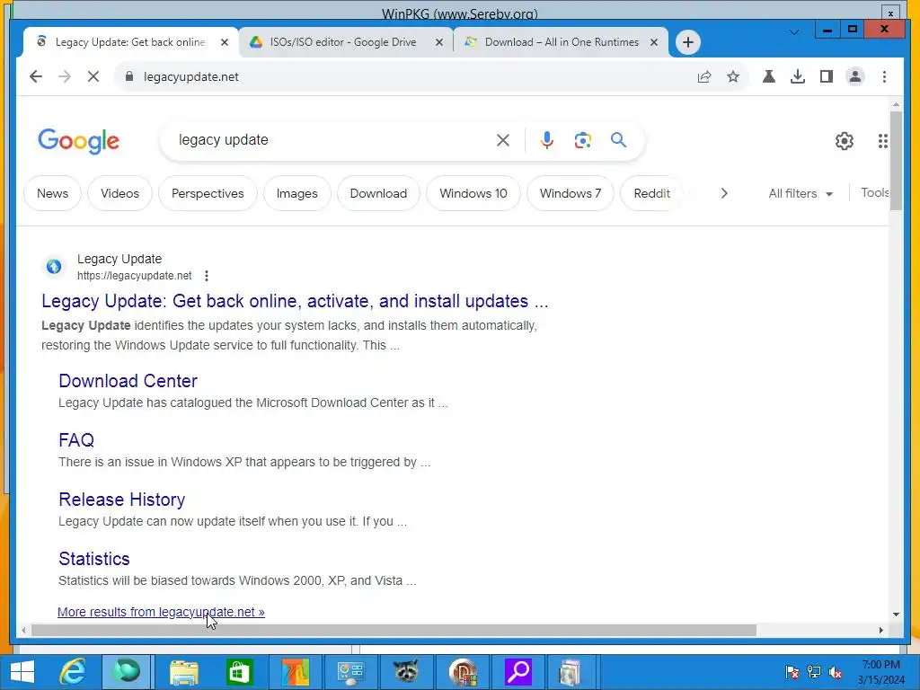
Task: Open Chrome Labs flask icon
Action: click(x=769, y=77)
